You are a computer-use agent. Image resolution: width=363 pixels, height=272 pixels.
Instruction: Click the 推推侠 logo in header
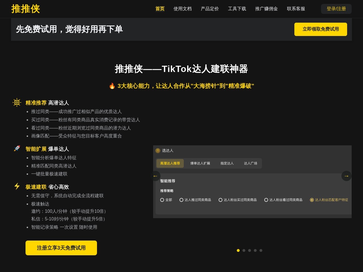coord(26,9)
